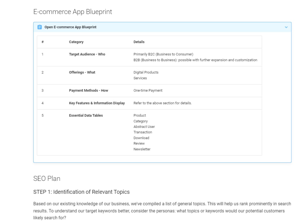Click 'Key Features & Information Display' cell
Viewport: 297px width, 222px height.
pos(97,103)
